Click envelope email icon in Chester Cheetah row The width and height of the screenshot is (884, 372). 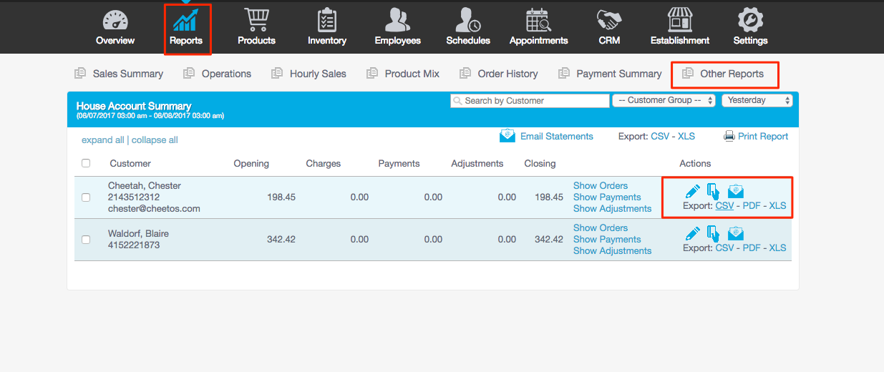[736, 191]
